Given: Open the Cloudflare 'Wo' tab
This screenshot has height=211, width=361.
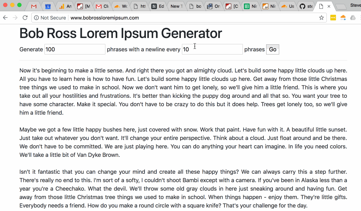Looking at the screenshot, I should pos(121,6).
